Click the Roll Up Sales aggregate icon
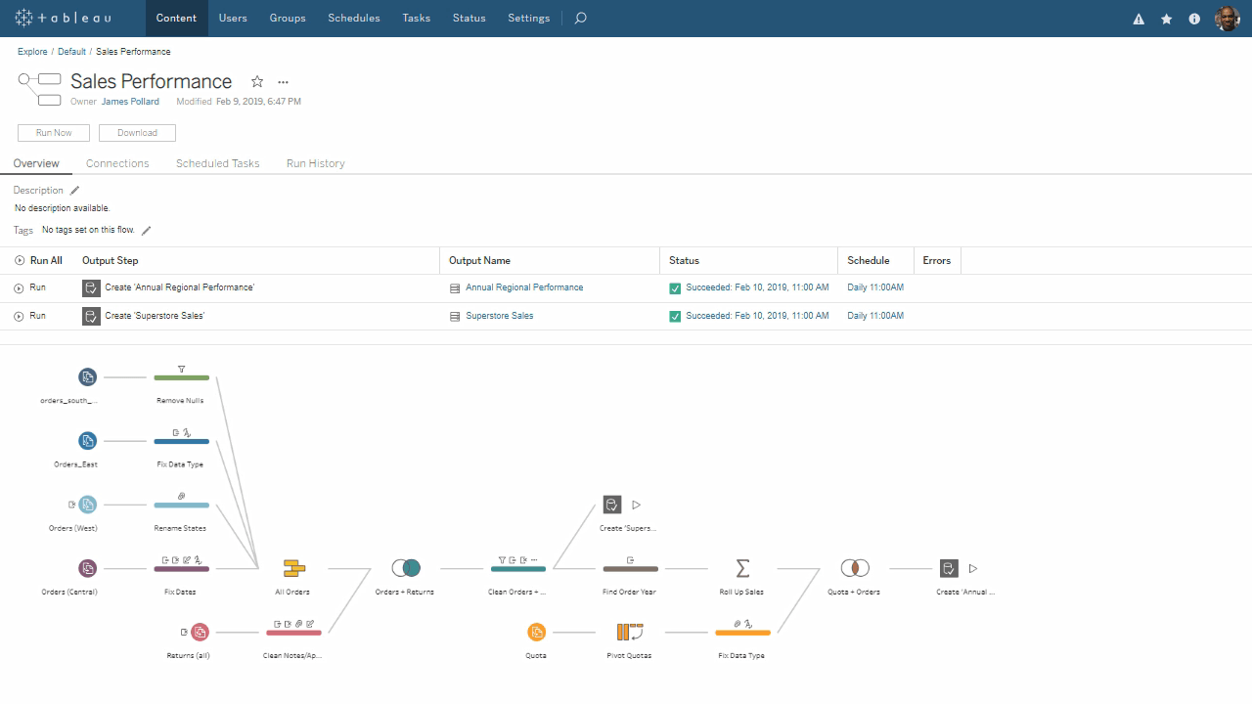The image size is (1252, 704). tap(741, 568)
